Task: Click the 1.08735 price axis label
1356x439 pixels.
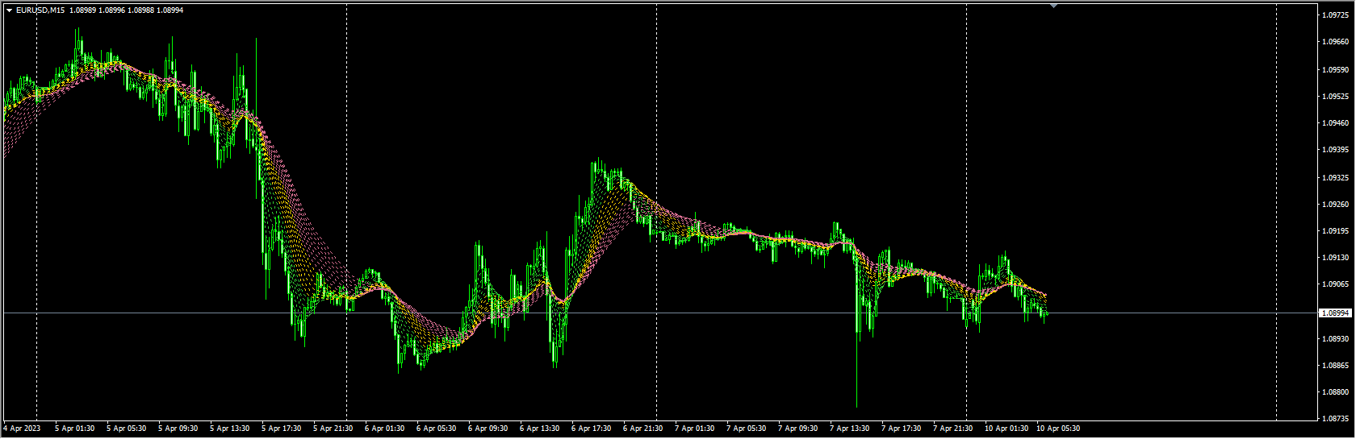Action: (x=1337, y=419)
